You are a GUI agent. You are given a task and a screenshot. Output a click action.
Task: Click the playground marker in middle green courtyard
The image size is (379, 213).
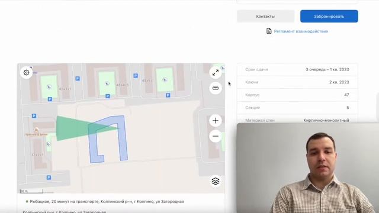tap(107, 83)
